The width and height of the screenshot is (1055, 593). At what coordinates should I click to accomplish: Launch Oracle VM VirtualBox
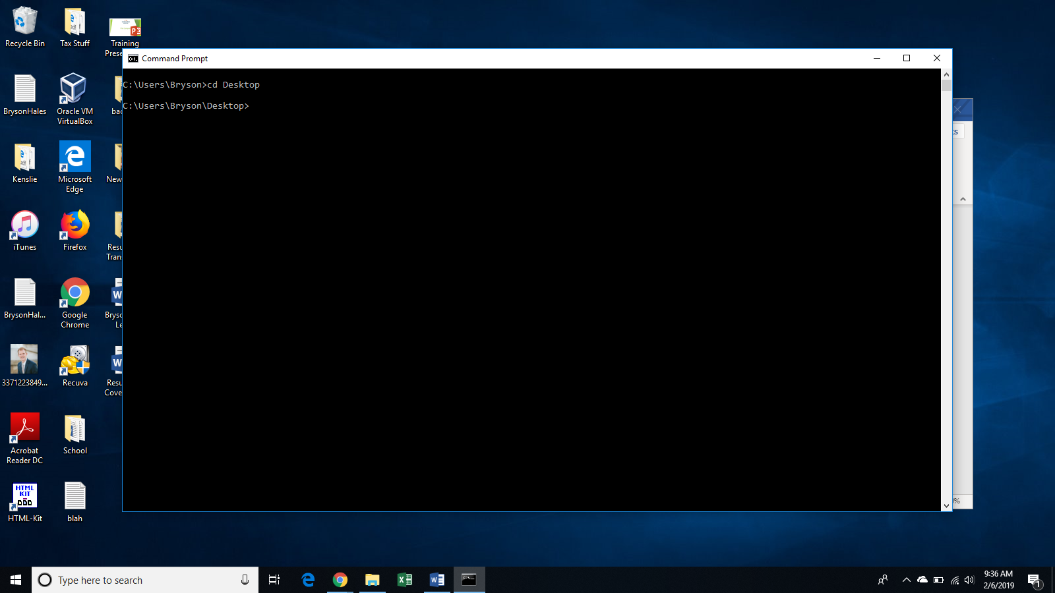click(x=74, y=89)
